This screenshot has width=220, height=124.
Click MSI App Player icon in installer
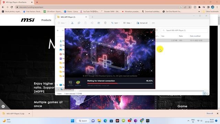(x=70, y=82)
